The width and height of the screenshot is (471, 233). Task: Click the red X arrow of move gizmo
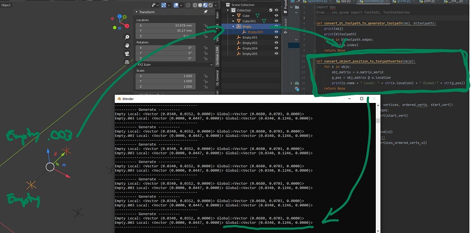[63, 174]
